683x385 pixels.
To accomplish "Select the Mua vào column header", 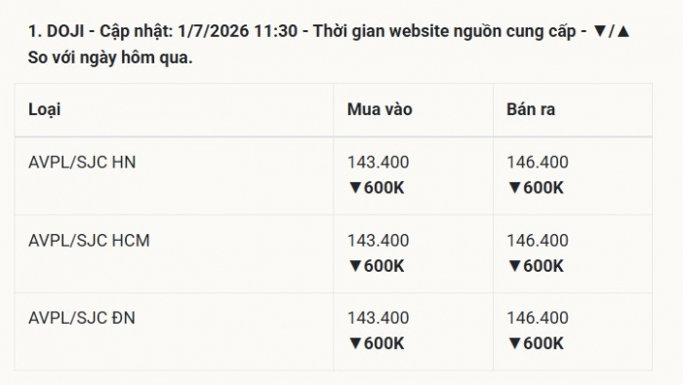I will pos(380,109).
